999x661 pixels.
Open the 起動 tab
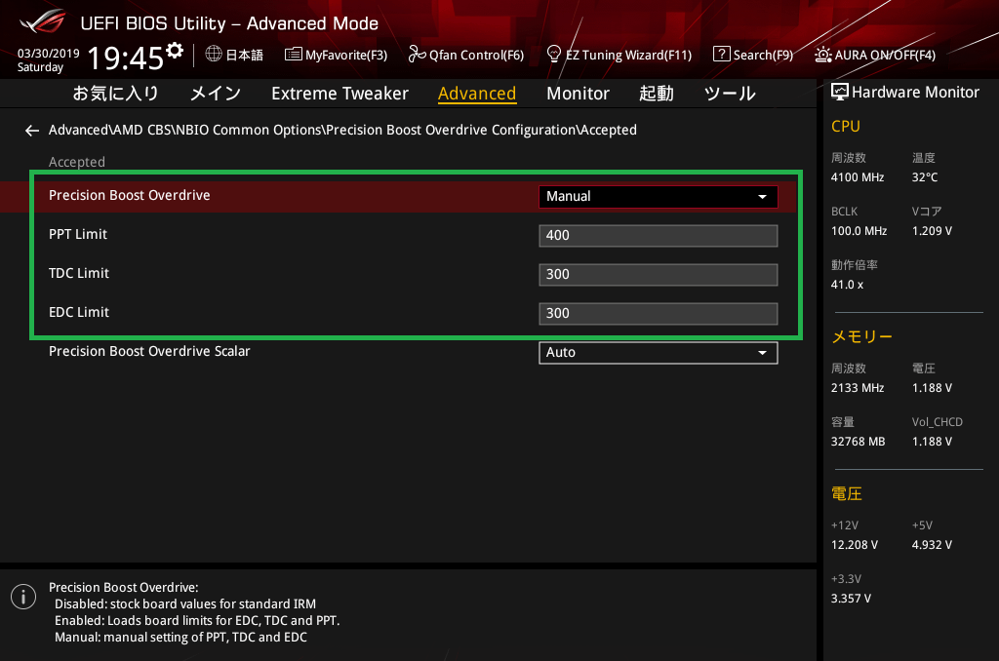657,94
